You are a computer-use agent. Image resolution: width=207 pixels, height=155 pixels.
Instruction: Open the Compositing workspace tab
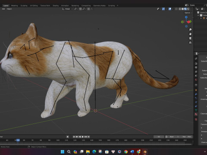[86, 6]
